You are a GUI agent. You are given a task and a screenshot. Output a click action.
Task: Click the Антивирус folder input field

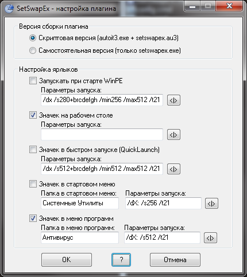[80, 237]
